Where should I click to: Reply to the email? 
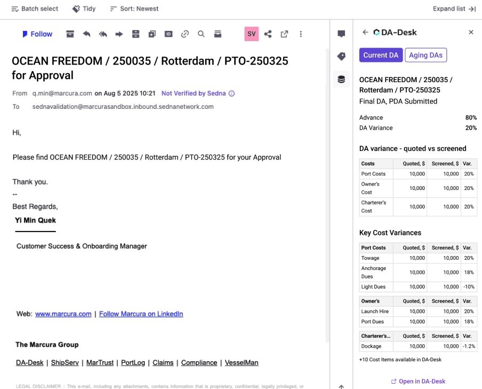point(86,34)
